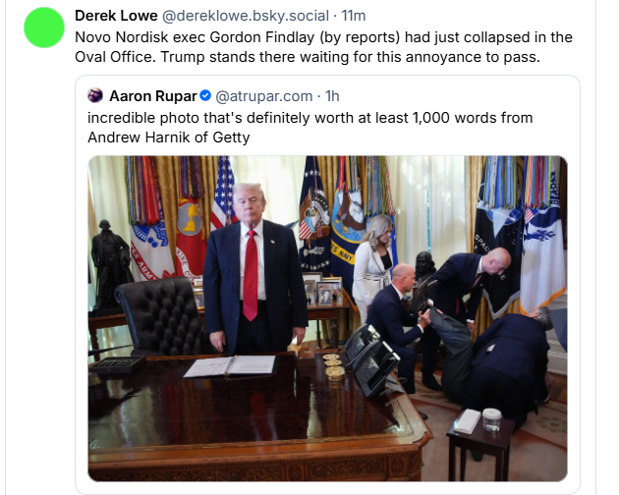Click the blue verified checkmark badge
This screenshot has height=495, width=619.
(x=205, y=95)
